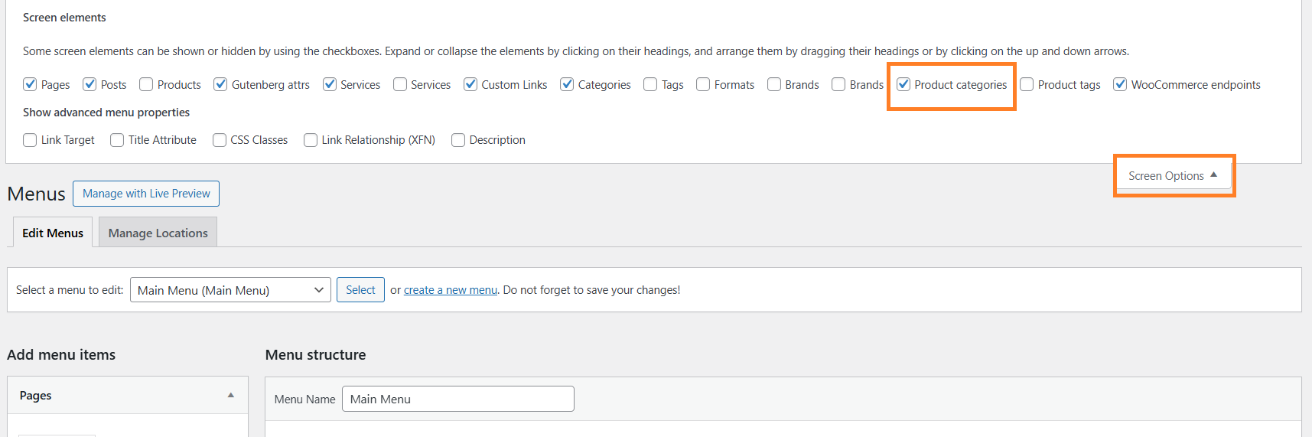This screenshot has width=1312, height=437.
Task: Click Manage with Live Preview button
Action: tap(146, 194)
